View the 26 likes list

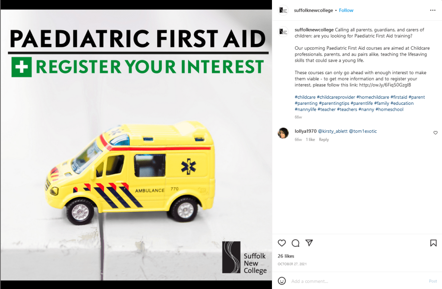[x=286, y=256]
